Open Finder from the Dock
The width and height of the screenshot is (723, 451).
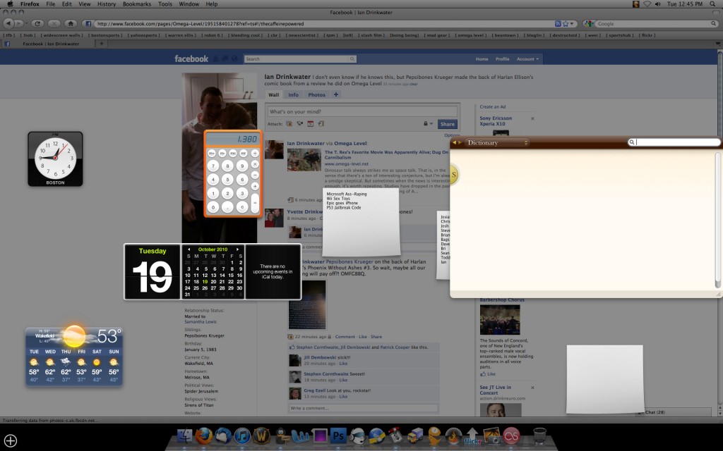pyautogui.click(x=185, y=435)
